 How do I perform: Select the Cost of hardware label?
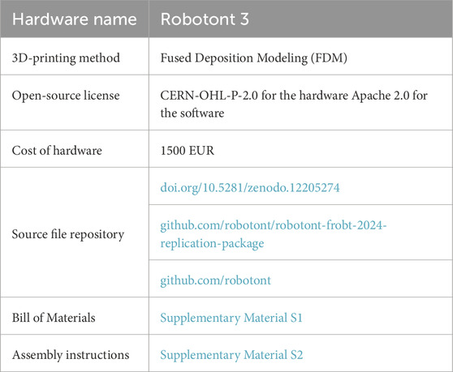point(57,151)
